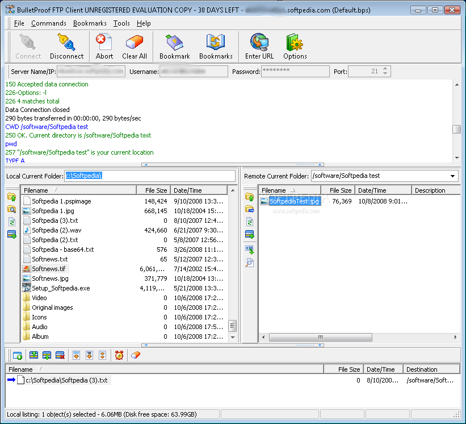
Task: Click local browse folder magnifier icon
Action: point(11,209)
